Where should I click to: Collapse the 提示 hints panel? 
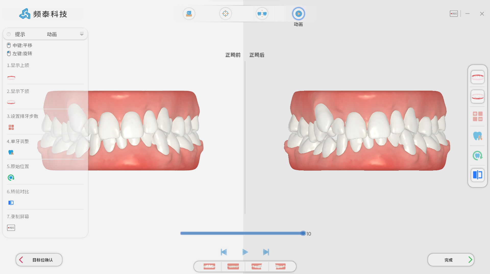point(82,34)
